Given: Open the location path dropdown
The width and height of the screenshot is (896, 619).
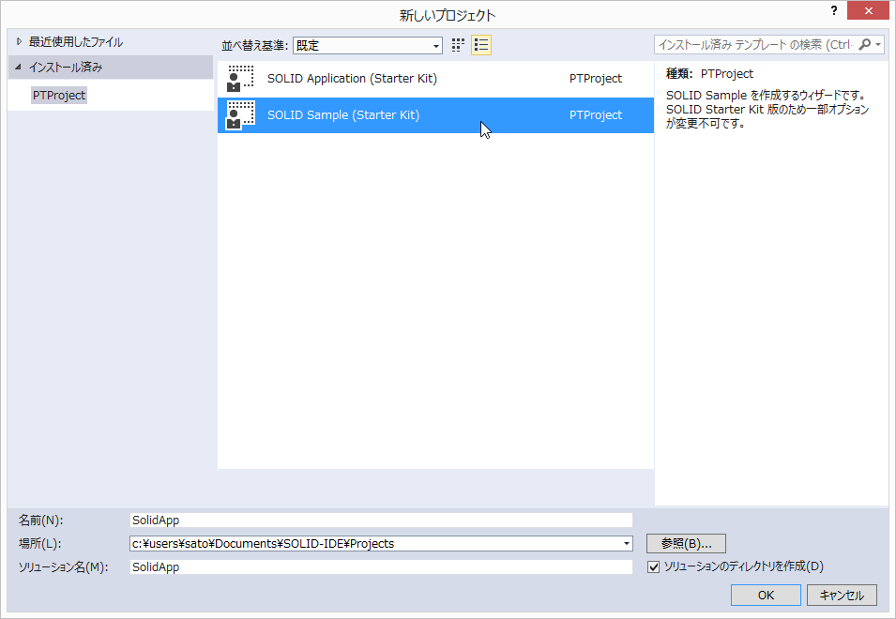Looking at the screenshot, I should 626,544.
